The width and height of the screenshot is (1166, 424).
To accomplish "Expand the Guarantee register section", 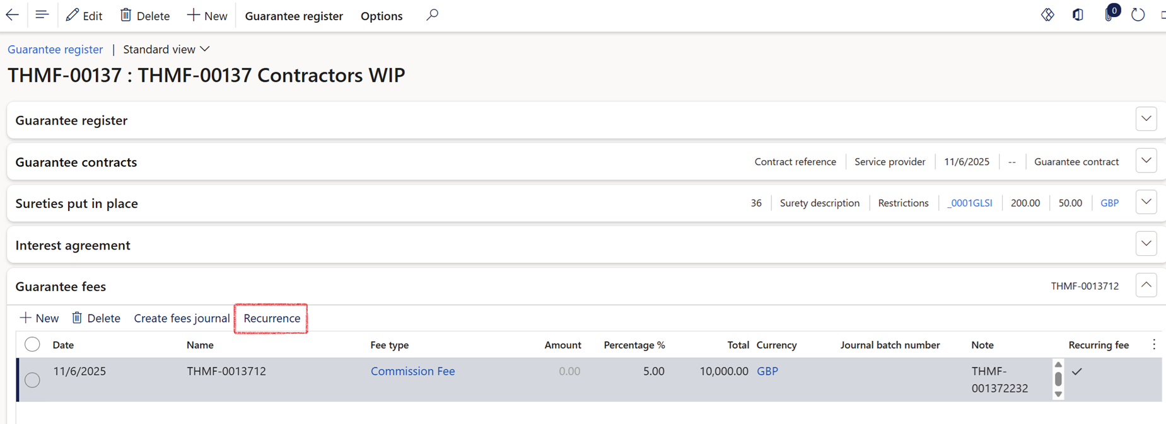I will [x=1146, y=119].
